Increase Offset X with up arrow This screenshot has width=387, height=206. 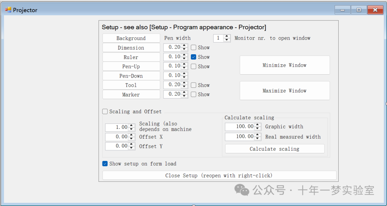(131, 135)
